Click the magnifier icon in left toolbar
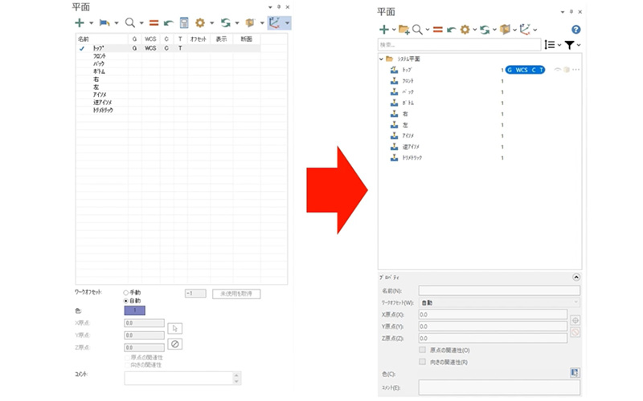Image resolution: width=643 pixels, height=401 pixels. click(x=129, y=23)
